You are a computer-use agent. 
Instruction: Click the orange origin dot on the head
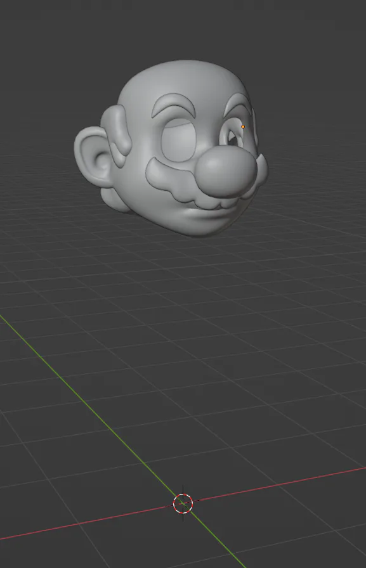tap(243, 127)
